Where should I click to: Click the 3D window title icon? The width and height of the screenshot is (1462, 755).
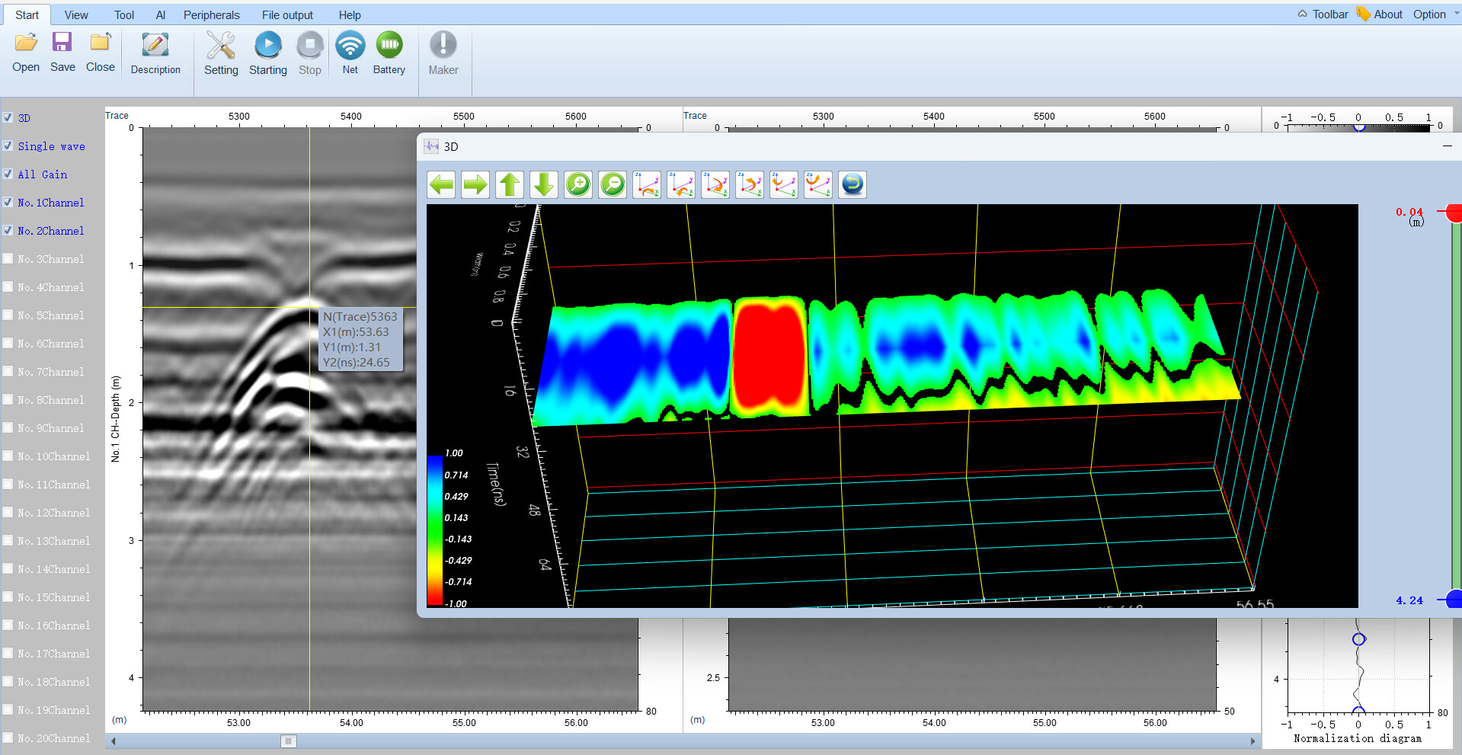(x=432, y=146)
